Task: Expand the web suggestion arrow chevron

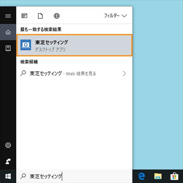Action: point(124,74)
